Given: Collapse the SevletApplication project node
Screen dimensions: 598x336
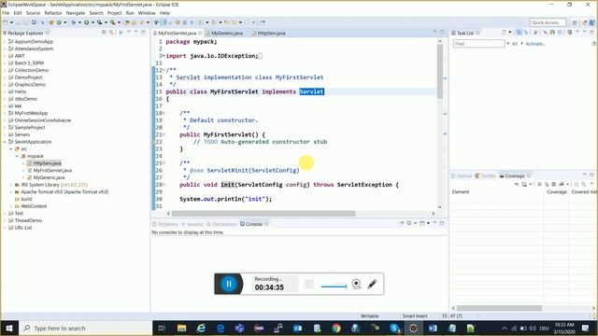Looking at the screenshot, I should [5, 142].
